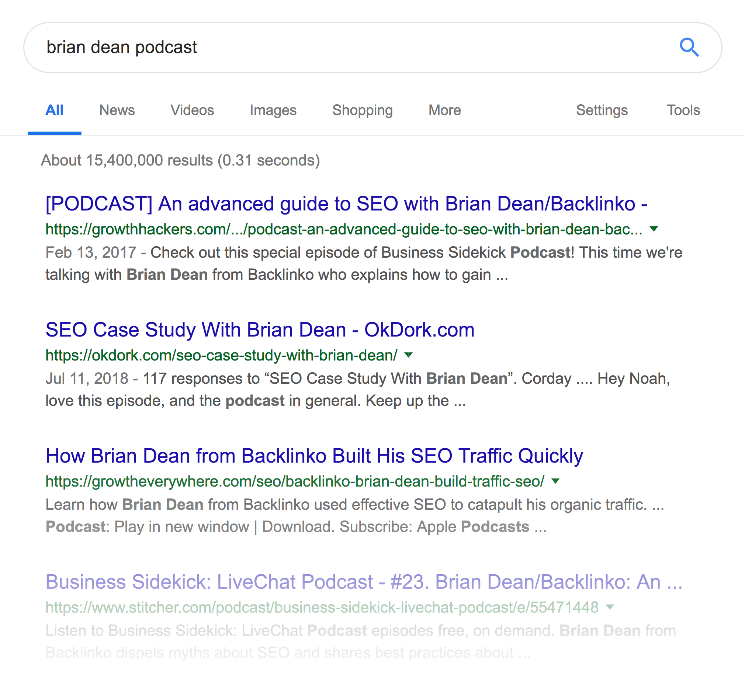Open the More search options menu
Screen dimensions: 745x693
pyautogui.click(x=445, y=110)
